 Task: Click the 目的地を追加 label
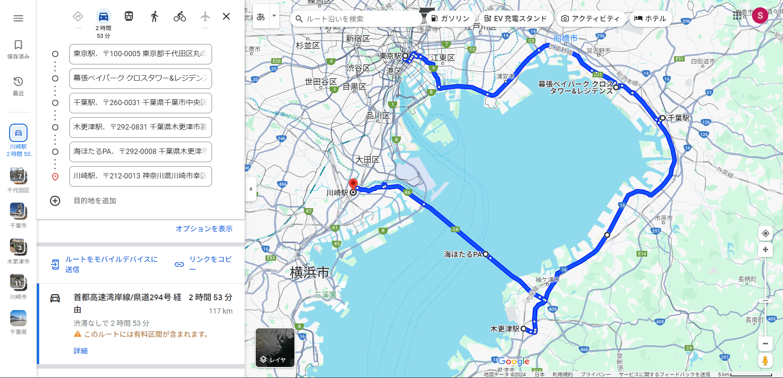click(95, 201)
